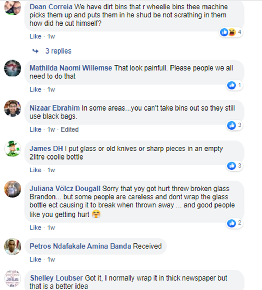Like Dean Correia's comment
Image resolution: width=262 pixels, height=290 pixels.
point(35,37)
